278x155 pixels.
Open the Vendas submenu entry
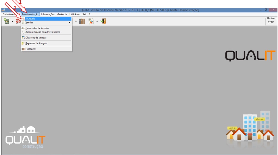pos(46,23)
